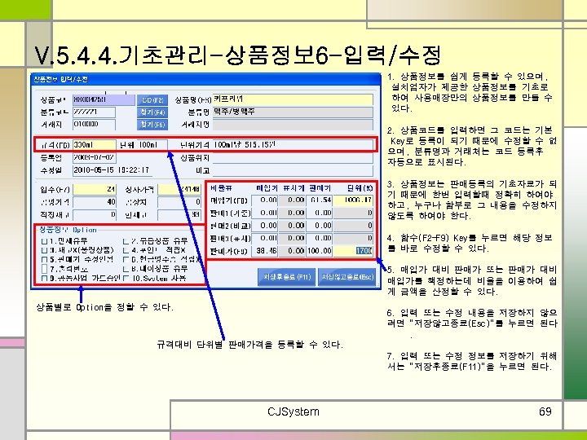The height and width of the screenshot is (440, 587).
Task: Click the 상품코드 field starting with 8800
Action: click(x=104, y=100)
